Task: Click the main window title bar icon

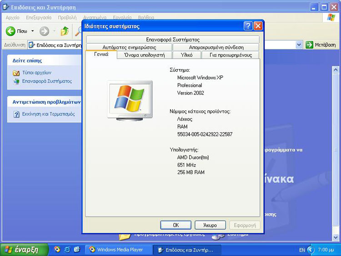Action: coord(6,7)
